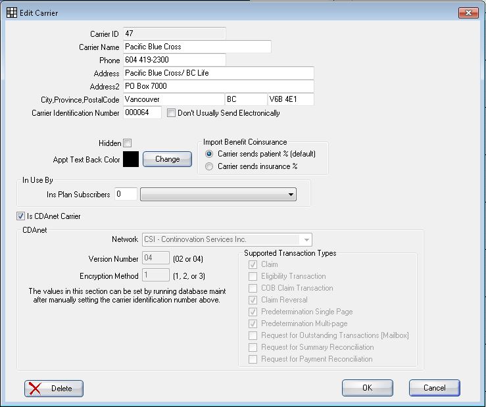Toggle Request for Payment Reconciliation checkbox

[x=253, y=359]
